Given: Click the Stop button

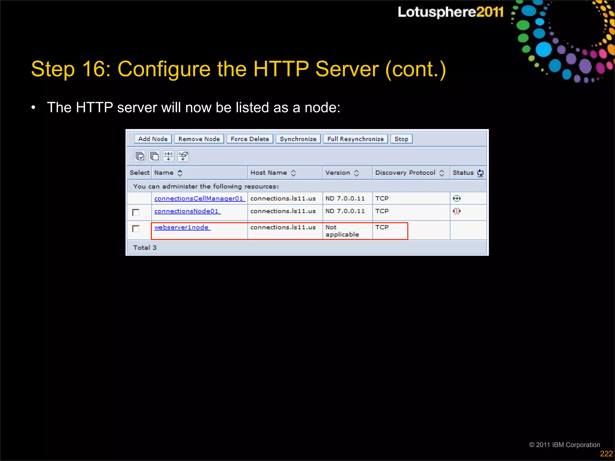Looking at the screenshot, I should pos(401,139).
